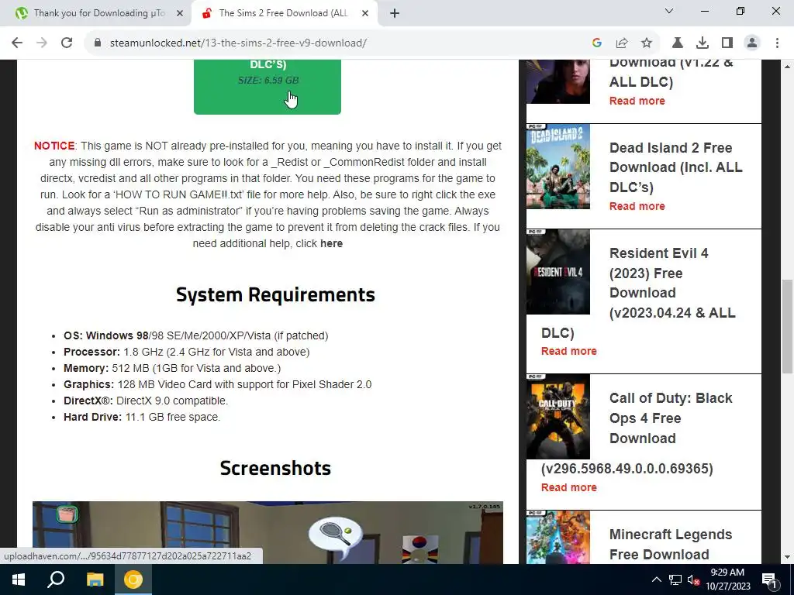Open a new tab with plus button
The width and height of the screenshot is (794, 595).
(395, 13)
